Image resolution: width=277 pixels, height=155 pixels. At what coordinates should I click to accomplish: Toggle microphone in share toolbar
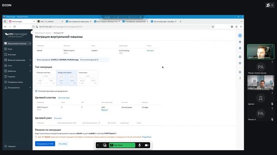tap(139, 145)
